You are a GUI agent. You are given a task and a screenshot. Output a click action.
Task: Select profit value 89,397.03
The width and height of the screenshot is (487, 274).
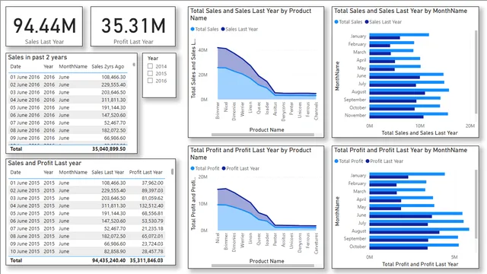152,190
